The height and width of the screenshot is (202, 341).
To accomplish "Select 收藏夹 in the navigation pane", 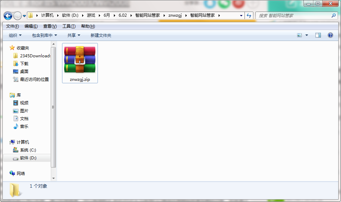I will coord(23,48).
